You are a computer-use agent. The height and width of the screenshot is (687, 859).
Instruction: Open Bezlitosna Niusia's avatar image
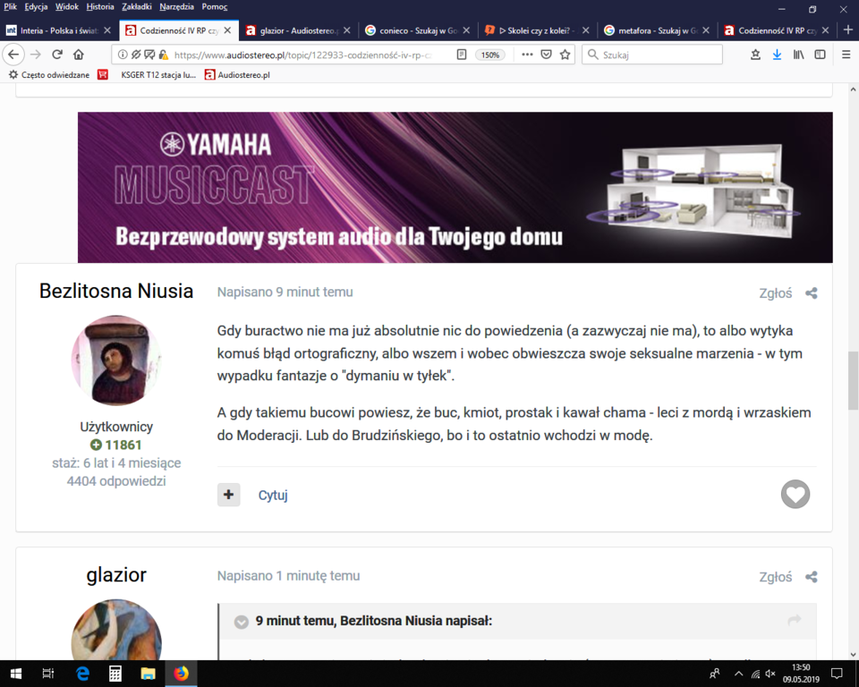coord(116,360)
